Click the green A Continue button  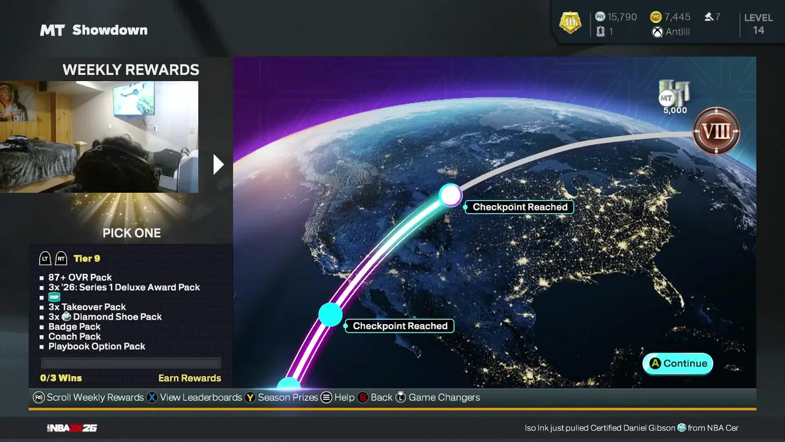[x=678, y=363]
